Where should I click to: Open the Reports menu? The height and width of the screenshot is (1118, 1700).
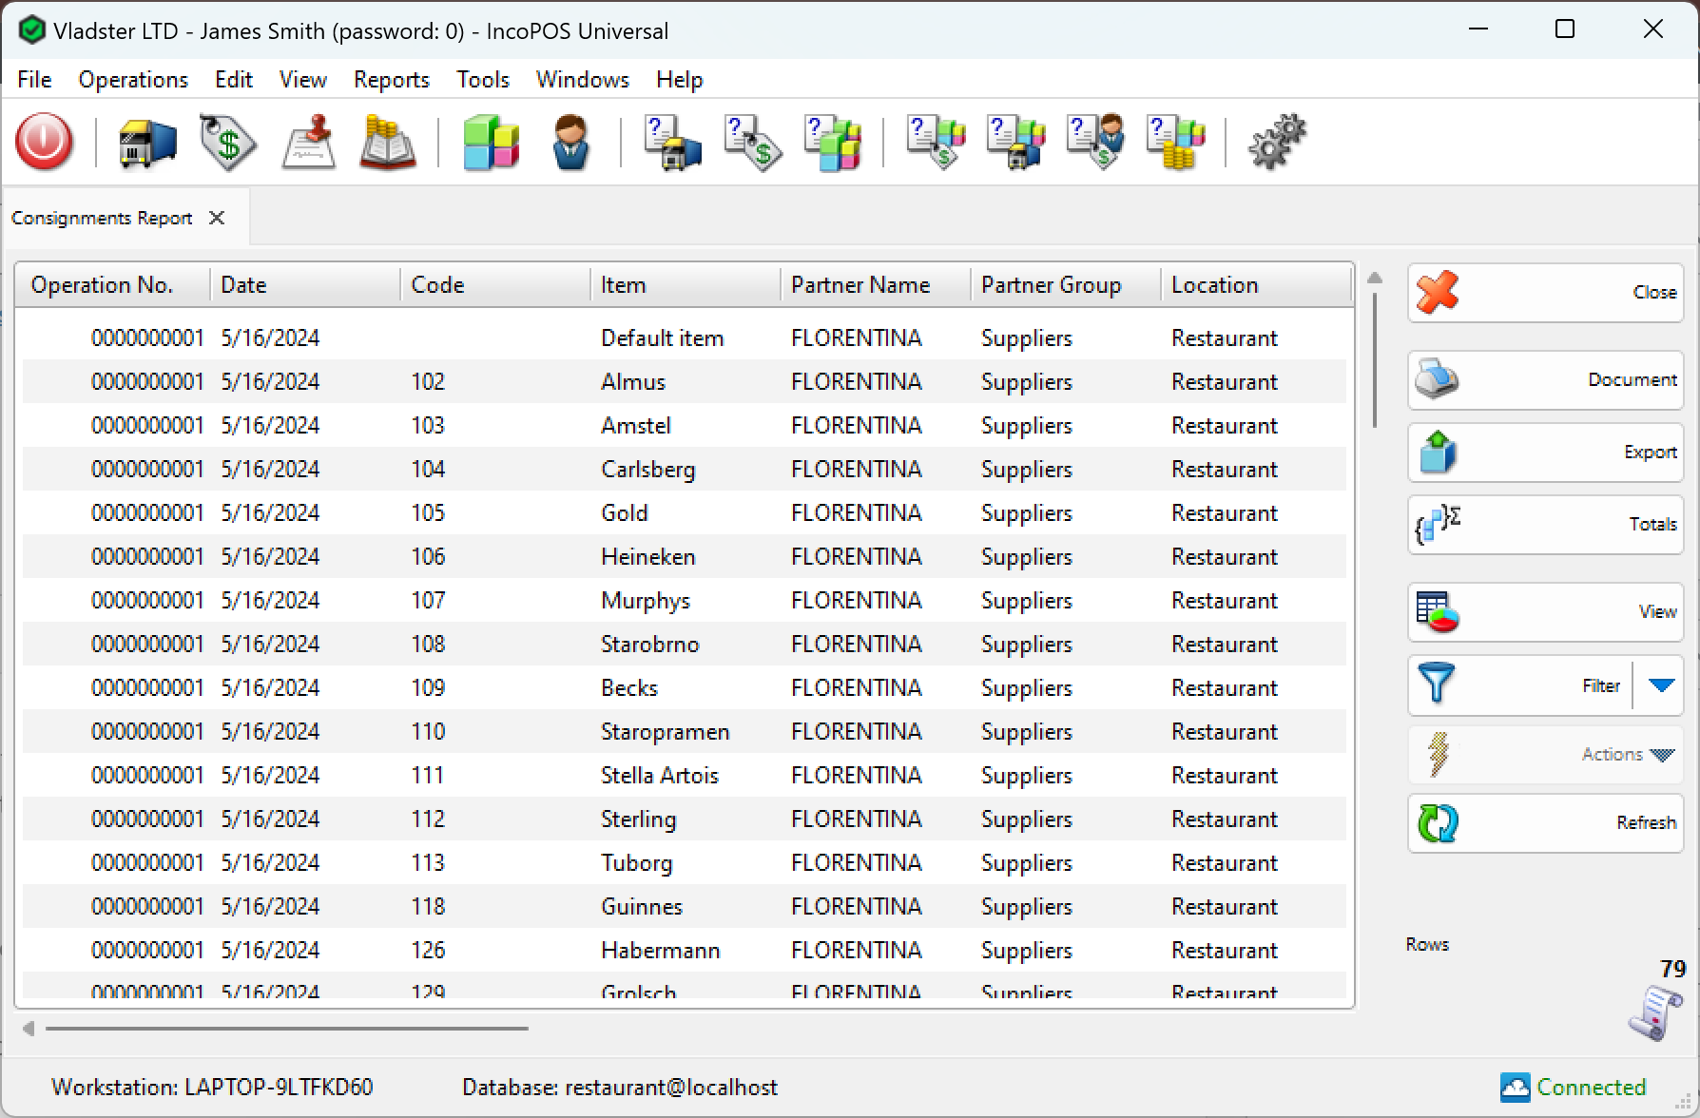391,80
